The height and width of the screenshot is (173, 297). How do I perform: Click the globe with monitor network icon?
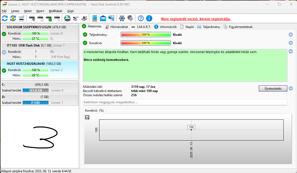pos(111,18)
